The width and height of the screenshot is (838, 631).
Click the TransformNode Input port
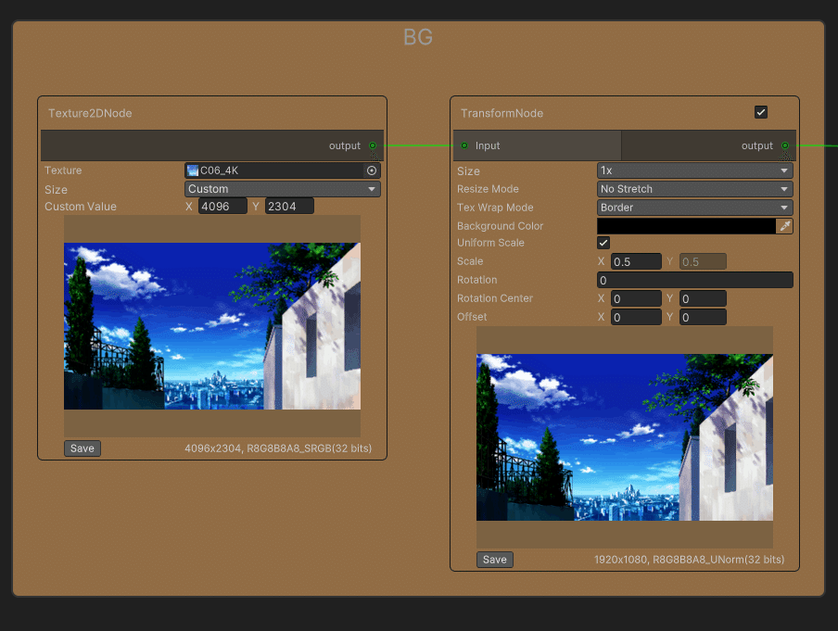(464, 145)
